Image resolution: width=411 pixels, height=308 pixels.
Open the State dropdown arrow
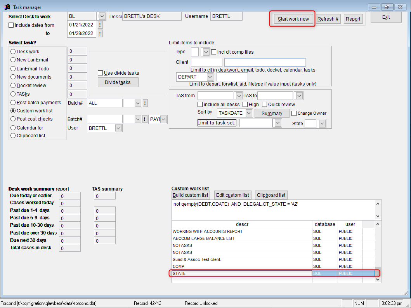pos(322,123)
